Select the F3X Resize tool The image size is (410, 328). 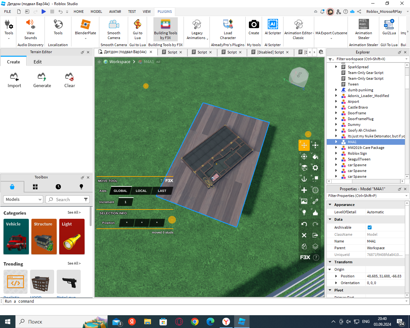coord(315,145)
